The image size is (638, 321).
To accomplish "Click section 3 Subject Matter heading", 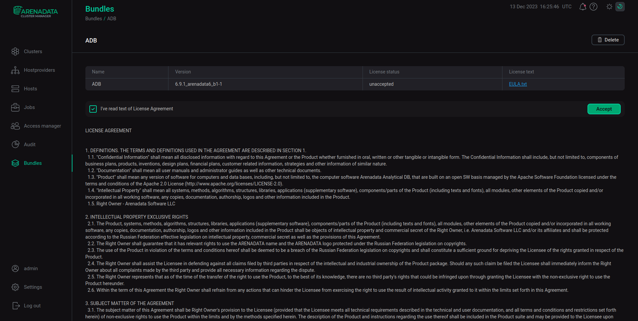I will (130, 303).
